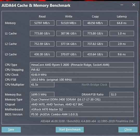
Task: Click L1 Cache Write 387.96 GB/s
Action: point(69,33)
